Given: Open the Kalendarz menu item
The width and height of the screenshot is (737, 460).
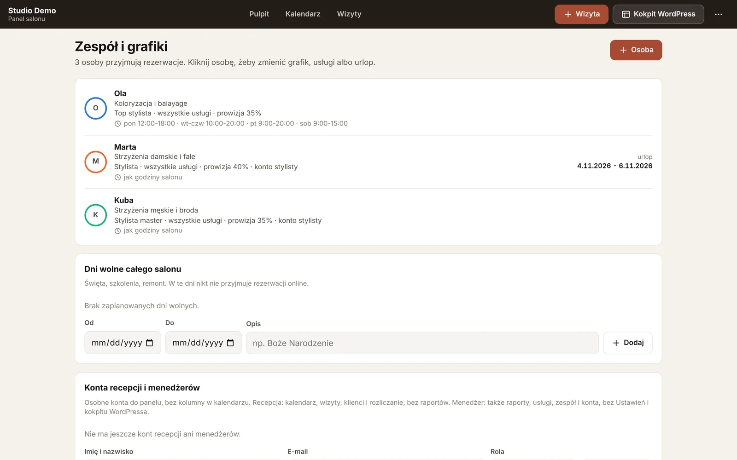Looking at the screenshot, I should click(x=303, y=14).
